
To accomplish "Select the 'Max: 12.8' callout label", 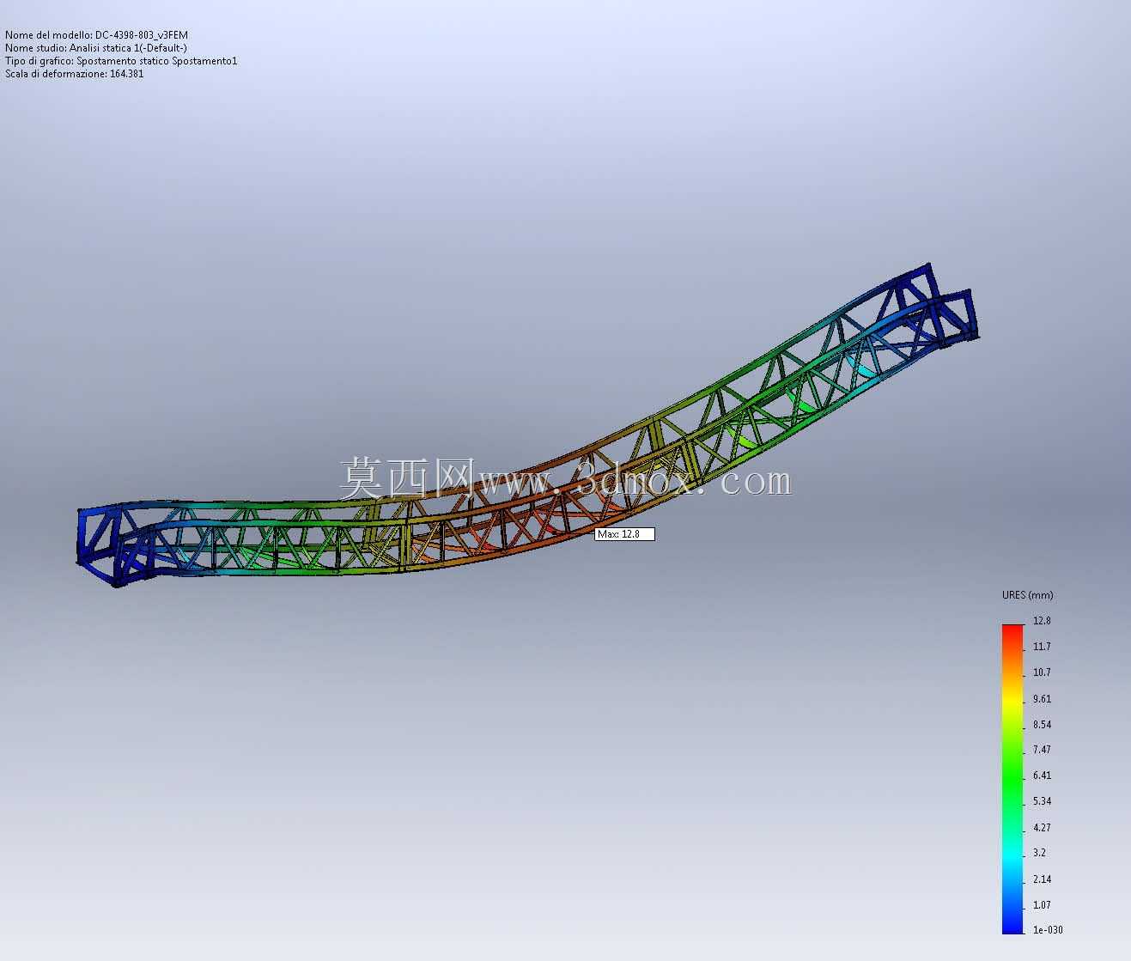I will point(625,534).
